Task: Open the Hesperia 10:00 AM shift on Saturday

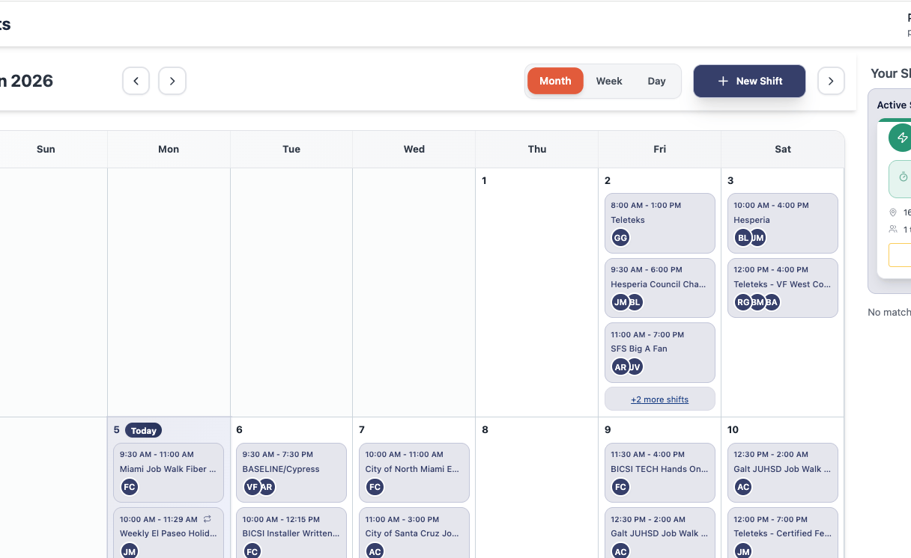Action: (782, 220)
